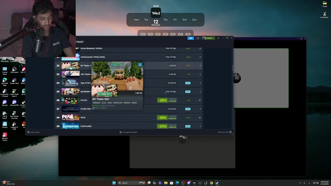Open Epic Games Launcher desktop shortcut
This screenshot has height=186, width=331.
coord(14,115)
